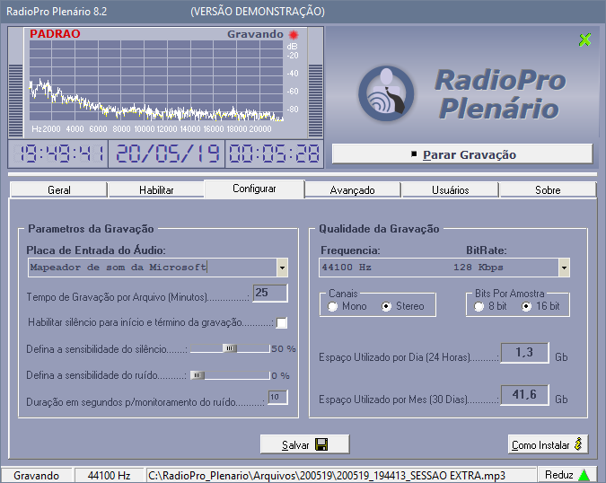Image resolution: width=606 pixels, height=483 pixels.
Task: Stop recording with Parar Gravação button
Action: tap(462, 154)
